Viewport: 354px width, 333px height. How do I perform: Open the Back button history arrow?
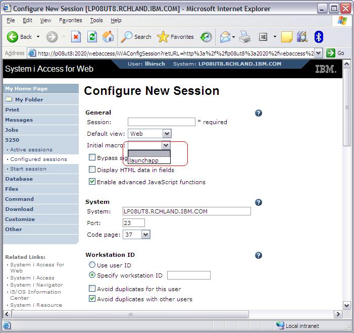point(38,37)
